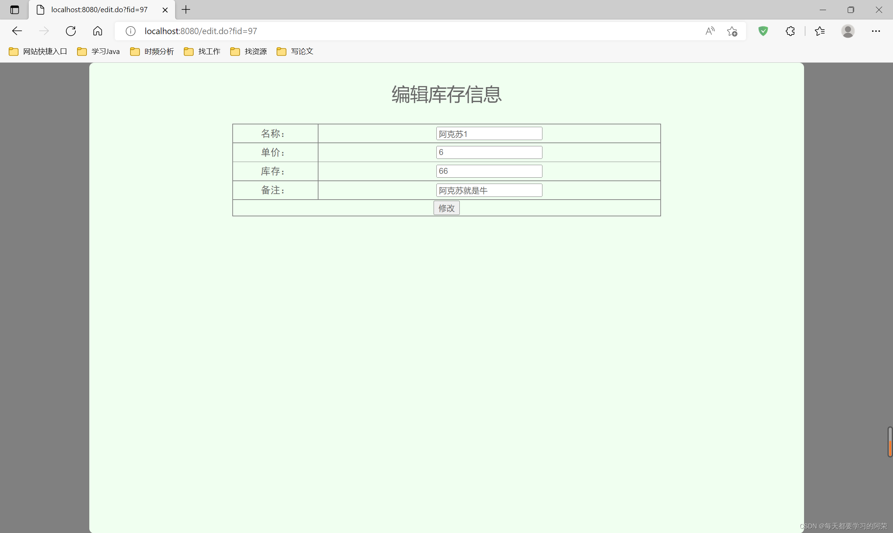Click the 备注 input containing 阿克苏就是牛

click(489, 190)
